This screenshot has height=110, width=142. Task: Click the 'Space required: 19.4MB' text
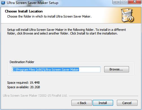(x=23, y=83)
